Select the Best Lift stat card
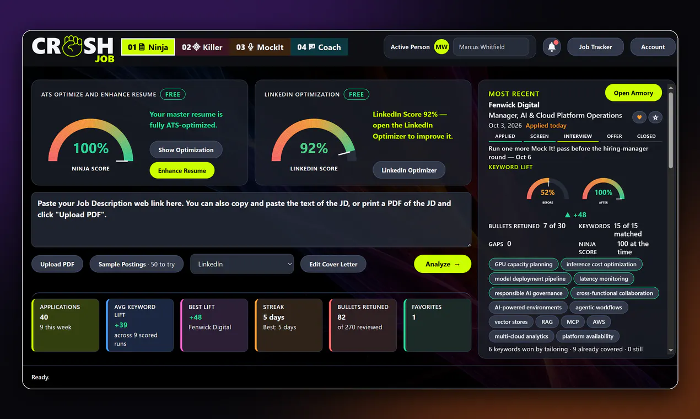 (x=214, y=325)
